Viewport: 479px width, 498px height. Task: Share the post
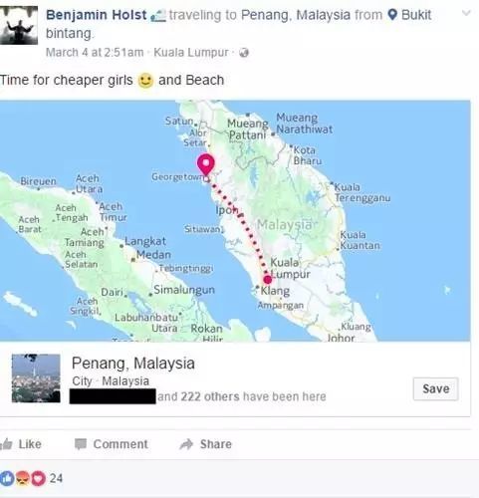coord(206,444)
